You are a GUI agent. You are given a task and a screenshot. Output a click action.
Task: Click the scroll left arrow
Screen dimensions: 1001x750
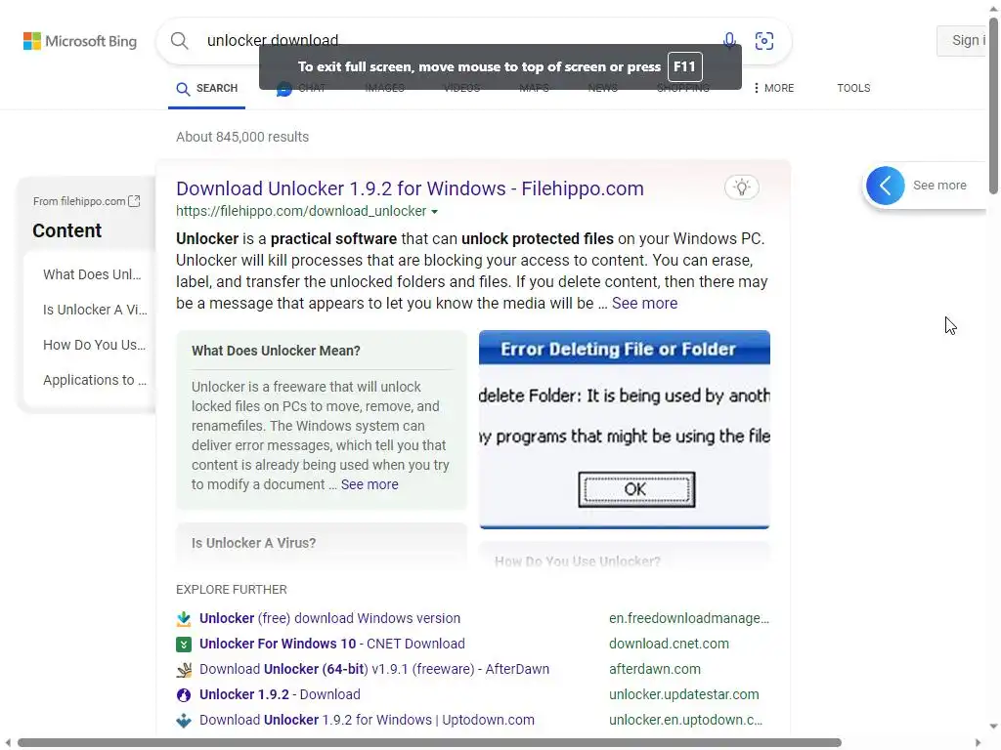pos(8,743)
